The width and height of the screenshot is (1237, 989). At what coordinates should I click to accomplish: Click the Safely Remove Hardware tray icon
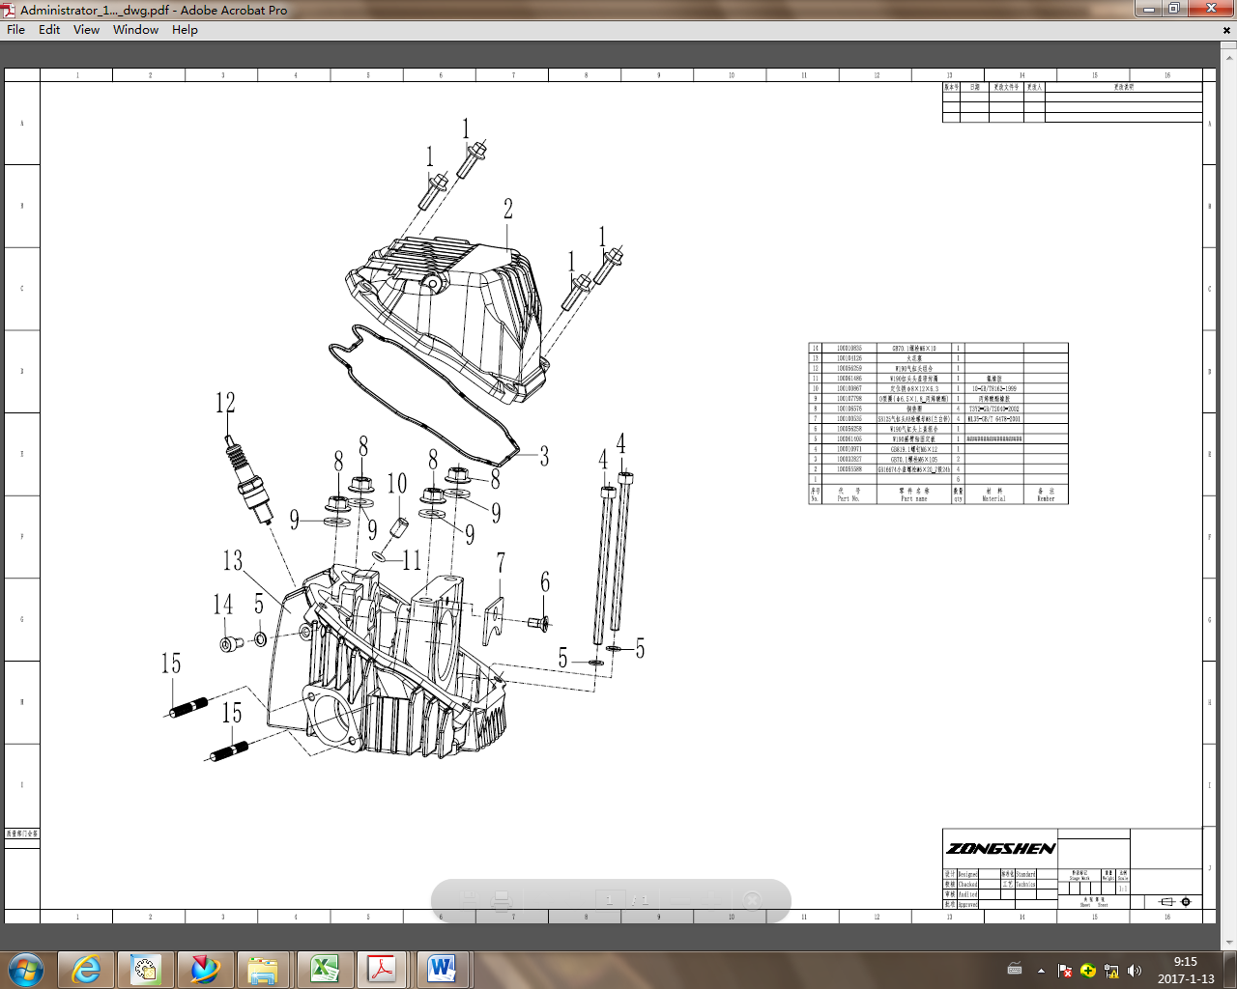(1110, 970)
